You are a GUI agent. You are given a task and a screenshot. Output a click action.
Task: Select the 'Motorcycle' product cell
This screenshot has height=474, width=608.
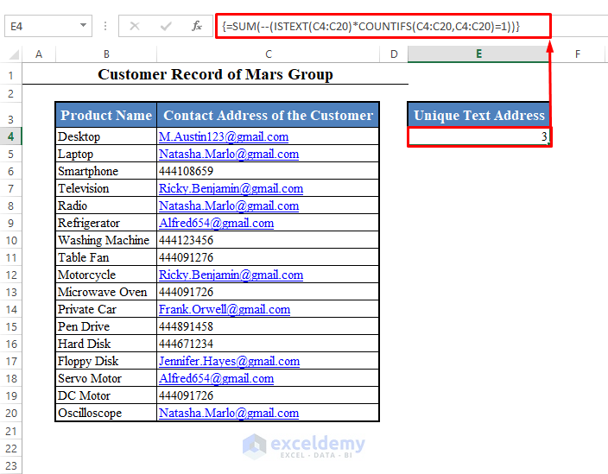point(106,275)
